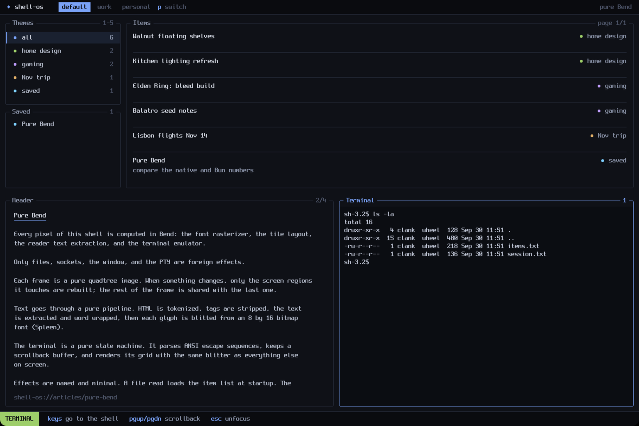Screen dimensions: 639x426
Task: Click session.txt in terminal listing
Action: point(527,254)
